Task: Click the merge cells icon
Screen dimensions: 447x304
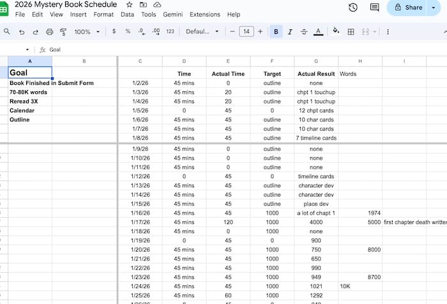Action: pyautogui.click(x=365, y=32)
